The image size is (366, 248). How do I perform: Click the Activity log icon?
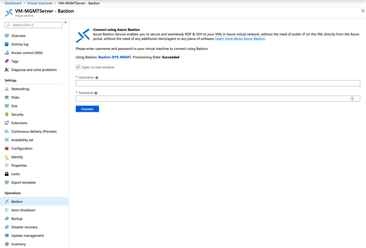click(7, 44)
